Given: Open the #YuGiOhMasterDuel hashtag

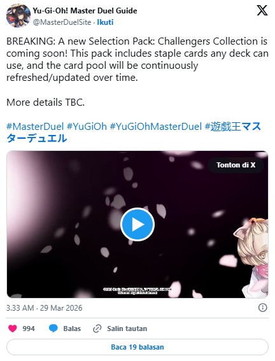Looking at the screenshot, I should (x=156, y=127).
